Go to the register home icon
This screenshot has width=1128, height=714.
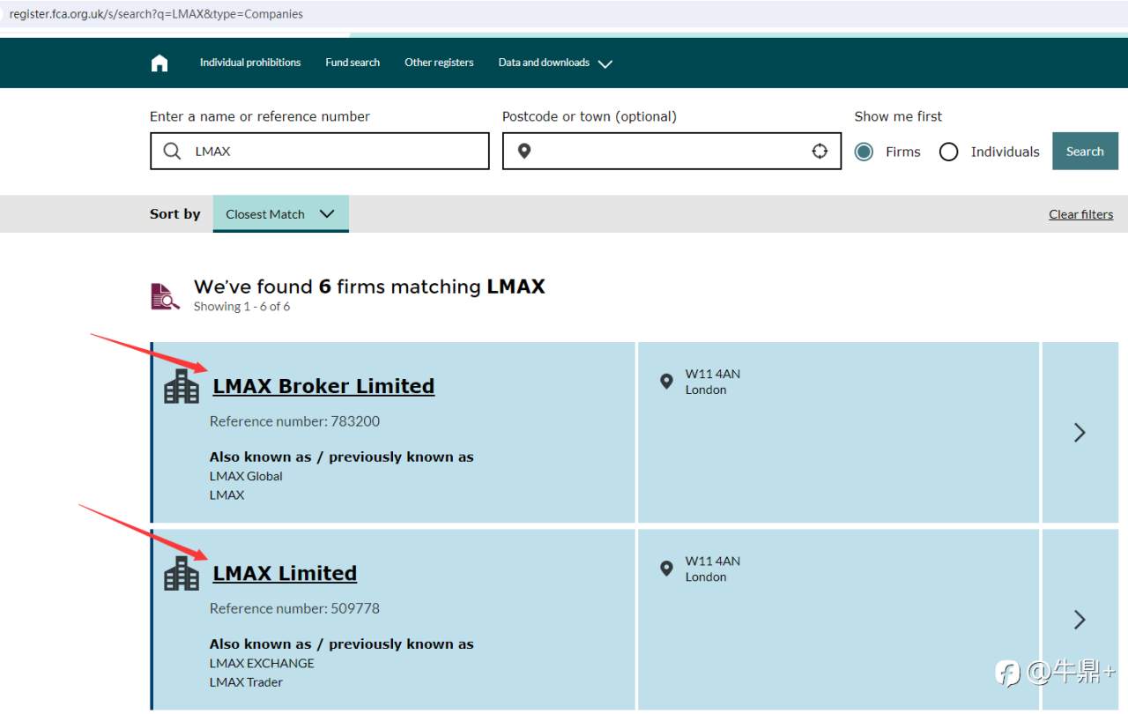160,63
